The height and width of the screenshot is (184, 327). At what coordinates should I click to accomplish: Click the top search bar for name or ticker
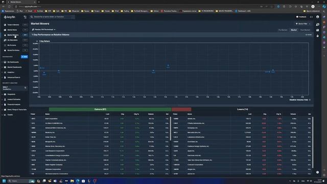52,17
